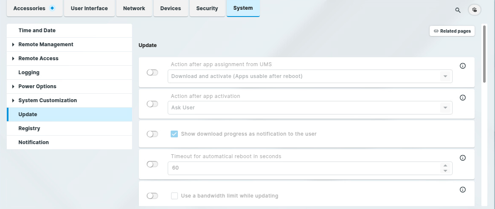
Task: Toggle the Show download progress switch
Action: [x=152, y=134]
